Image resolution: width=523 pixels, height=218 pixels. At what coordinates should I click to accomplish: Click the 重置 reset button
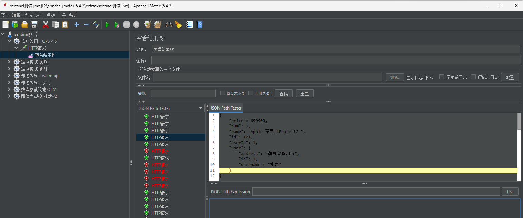pos(304,93)
